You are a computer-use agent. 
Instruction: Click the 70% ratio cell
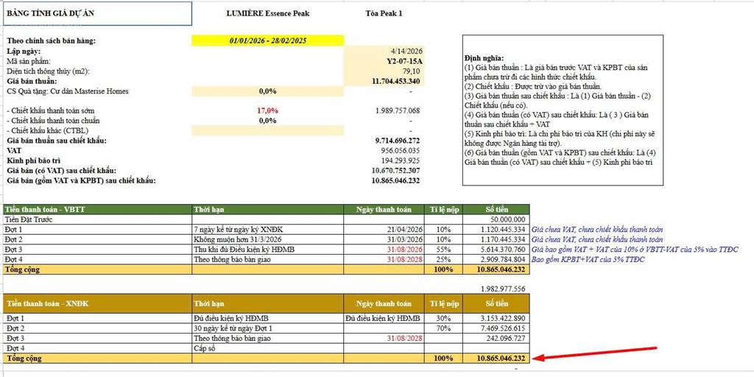(443, 328)
